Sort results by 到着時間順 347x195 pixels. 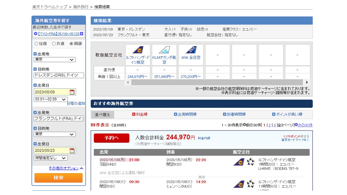pos(236,115)
